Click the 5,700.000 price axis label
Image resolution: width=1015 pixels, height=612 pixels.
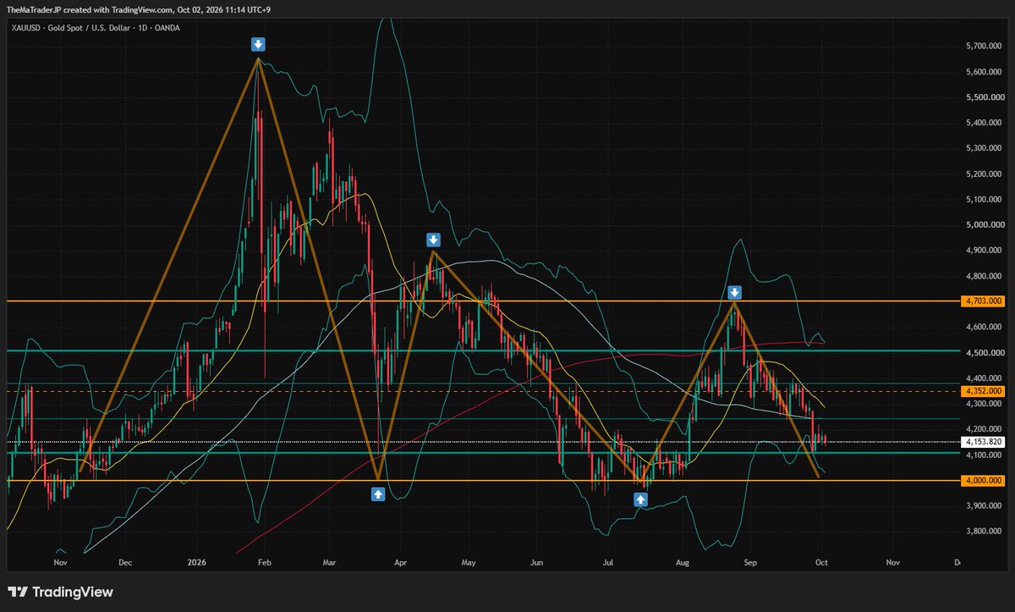click(984, 47)
